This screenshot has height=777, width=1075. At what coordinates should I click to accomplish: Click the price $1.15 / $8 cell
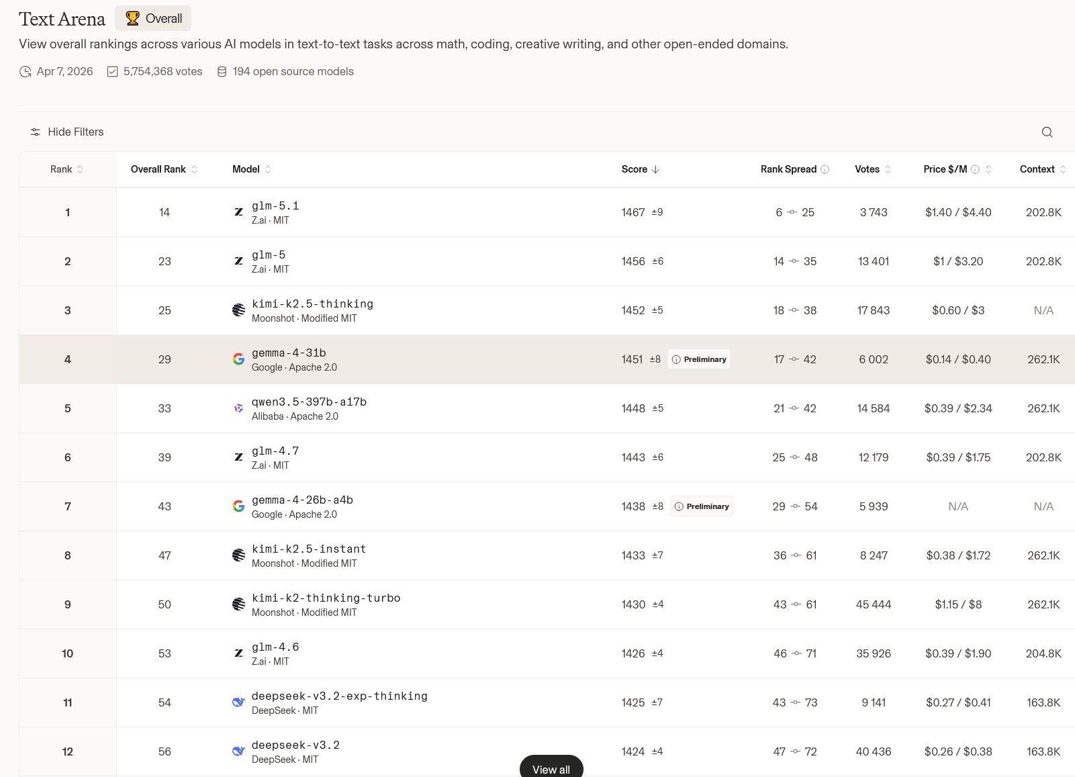point(958,604)
